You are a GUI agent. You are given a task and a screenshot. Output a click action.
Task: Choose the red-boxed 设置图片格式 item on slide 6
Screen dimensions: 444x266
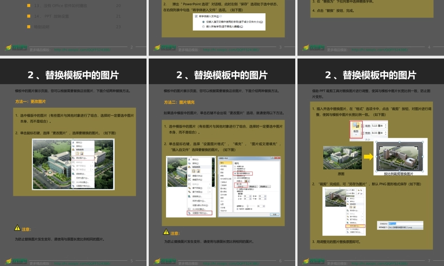click(x=200, y=213)
